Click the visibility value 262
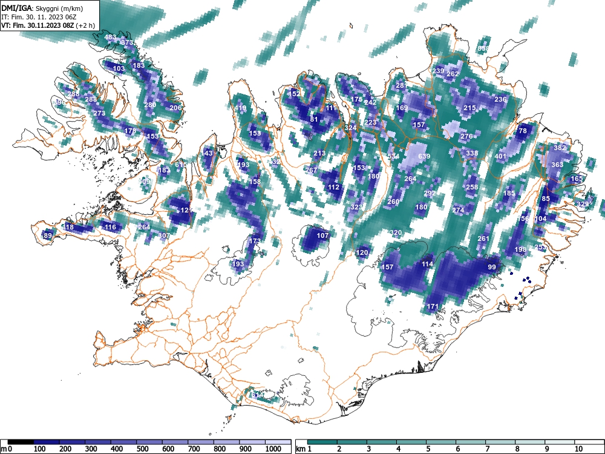This screenshot has height=454, width=605. coord(453,74)
